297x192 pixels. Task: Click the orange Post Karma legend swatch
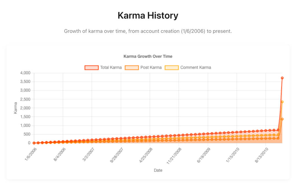131,67
